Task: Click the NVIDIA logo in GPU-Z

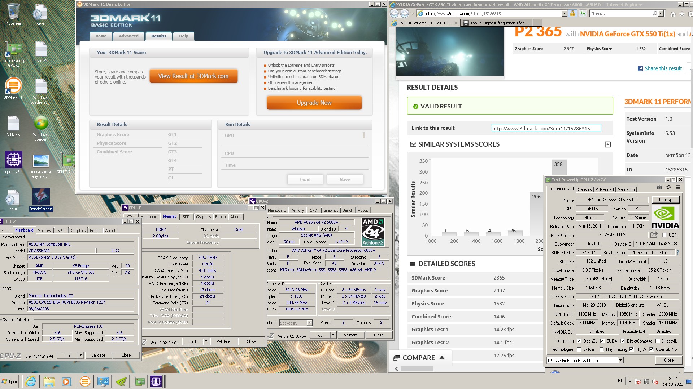Action: coord(665,217)
